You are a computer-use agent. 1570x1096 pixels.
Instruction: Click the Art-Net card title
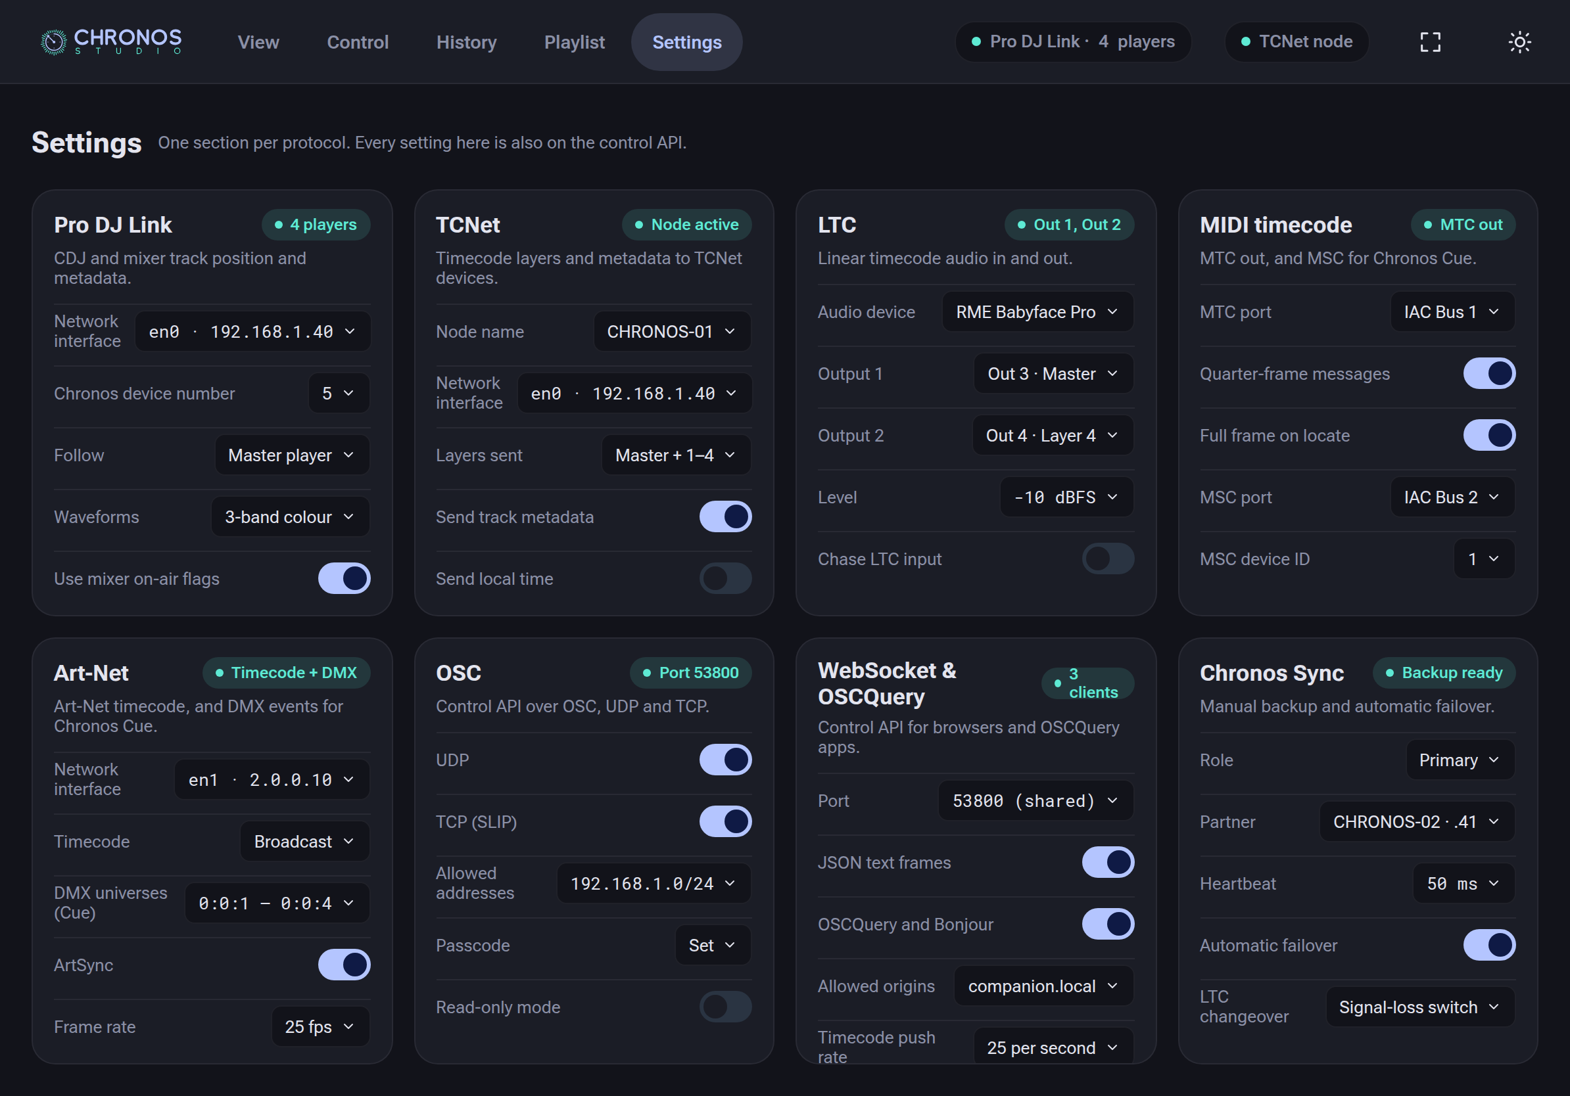[x=91, y=673]
